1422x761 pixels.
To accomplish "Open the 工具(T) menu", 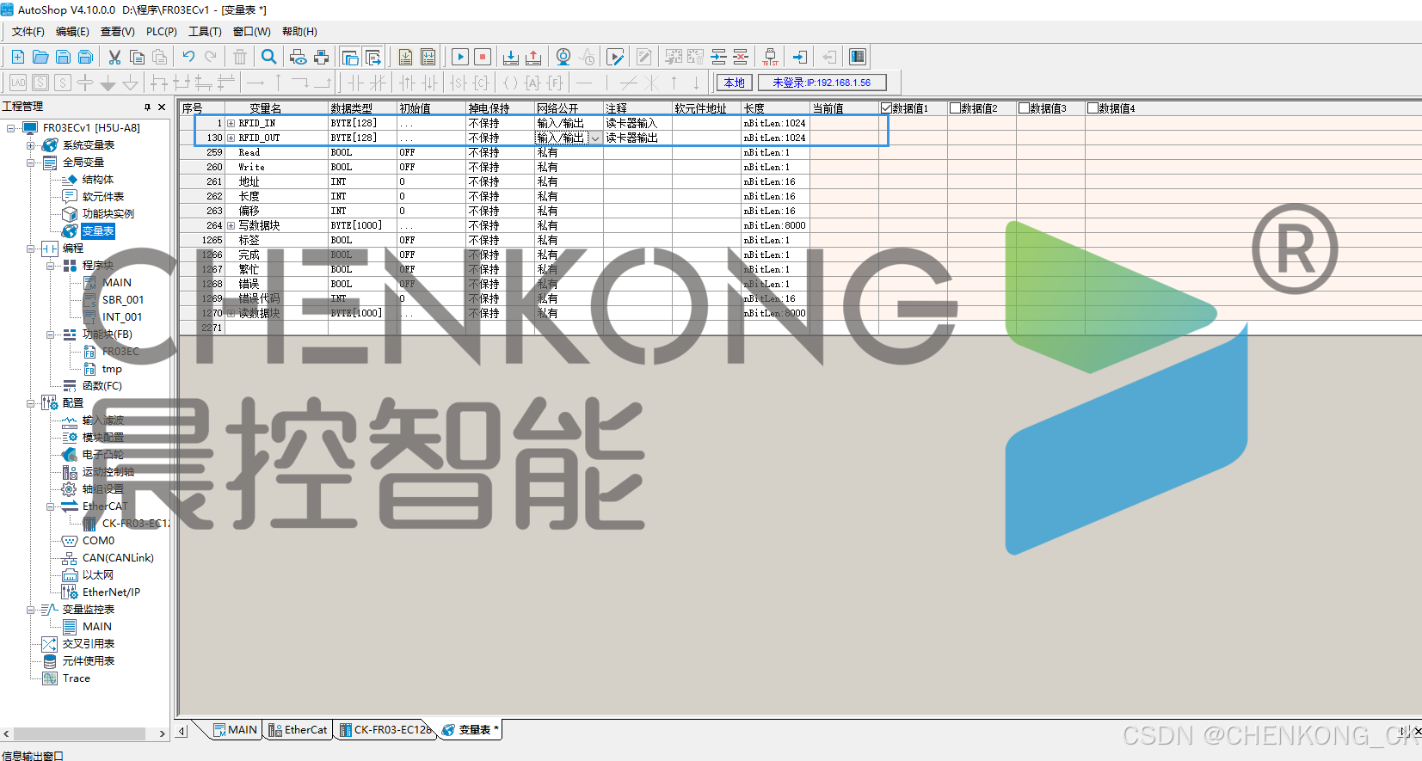I will pos(205,32).
